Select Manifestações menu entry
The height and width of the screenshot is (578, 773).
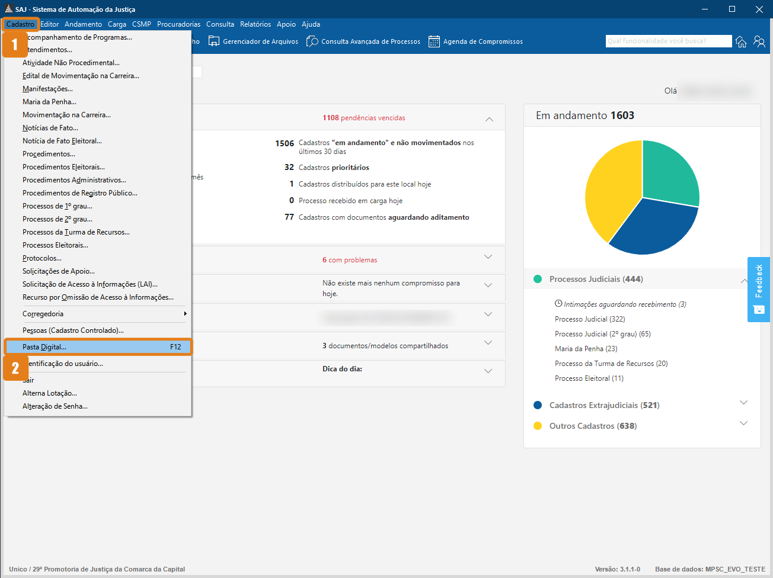pos(98,89)
